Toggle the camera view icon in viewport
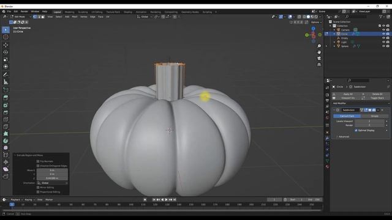The width and height of the screenshot is (392, 220). pos(319,58)
